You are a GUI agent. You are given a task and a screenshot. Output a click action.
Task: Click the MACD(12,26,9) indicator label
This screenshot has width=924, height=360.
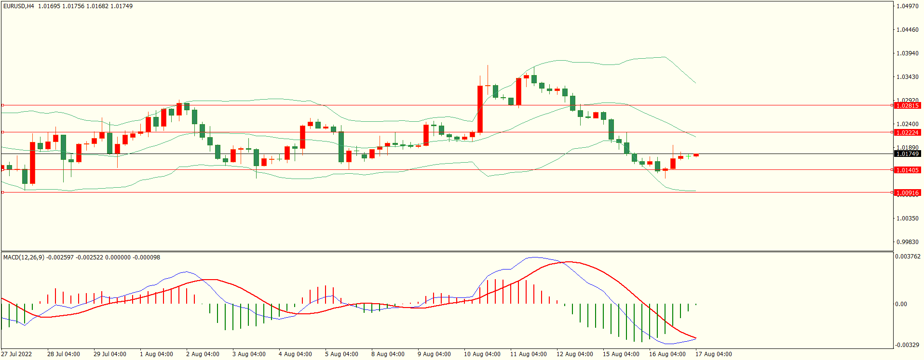[24, 257]
